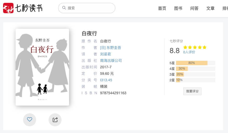
Task: Click the search magnifier icon
Action: coord(64,8)
